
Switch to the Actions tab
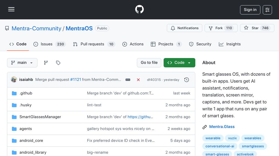(x=133, y=44)
